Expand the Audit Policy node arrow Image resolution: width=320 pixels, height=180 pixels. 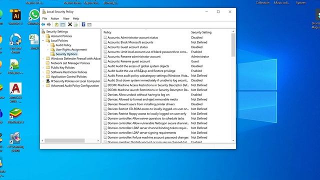(x=48, y=45)
